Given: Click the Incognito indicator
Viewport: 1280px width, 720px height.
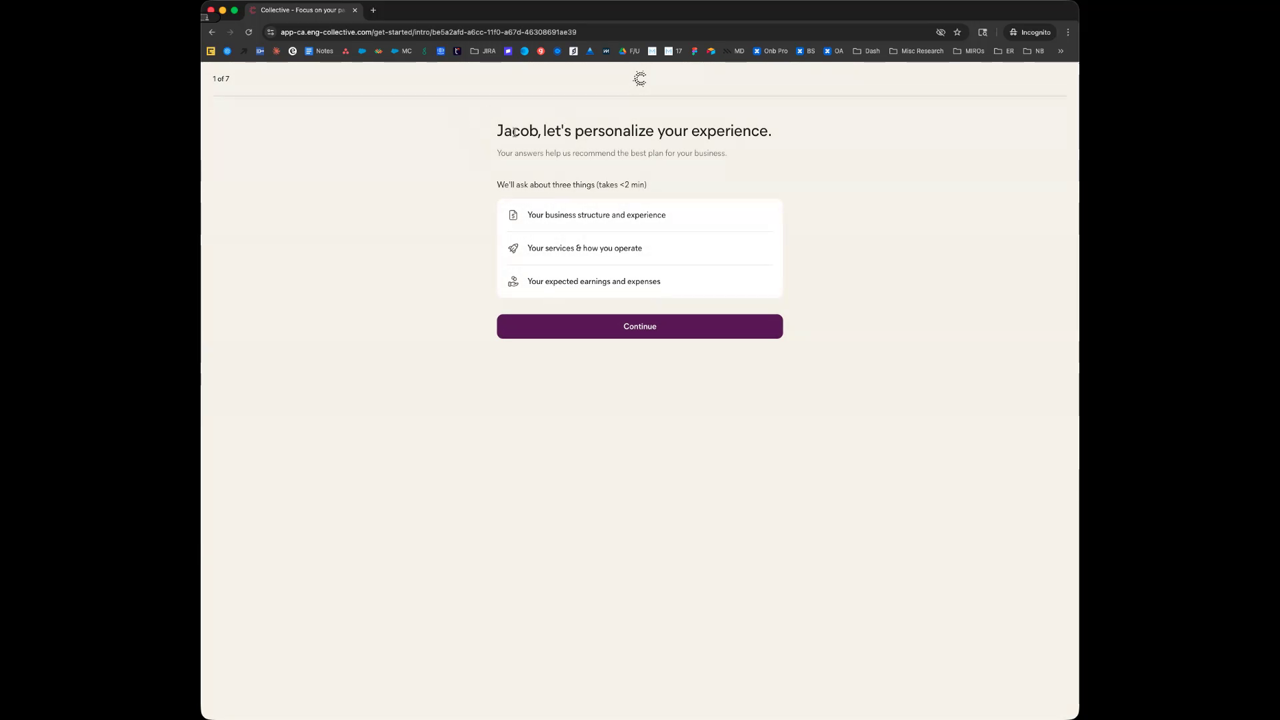Looking at the screenshot, I should [x=1030, y=32].
